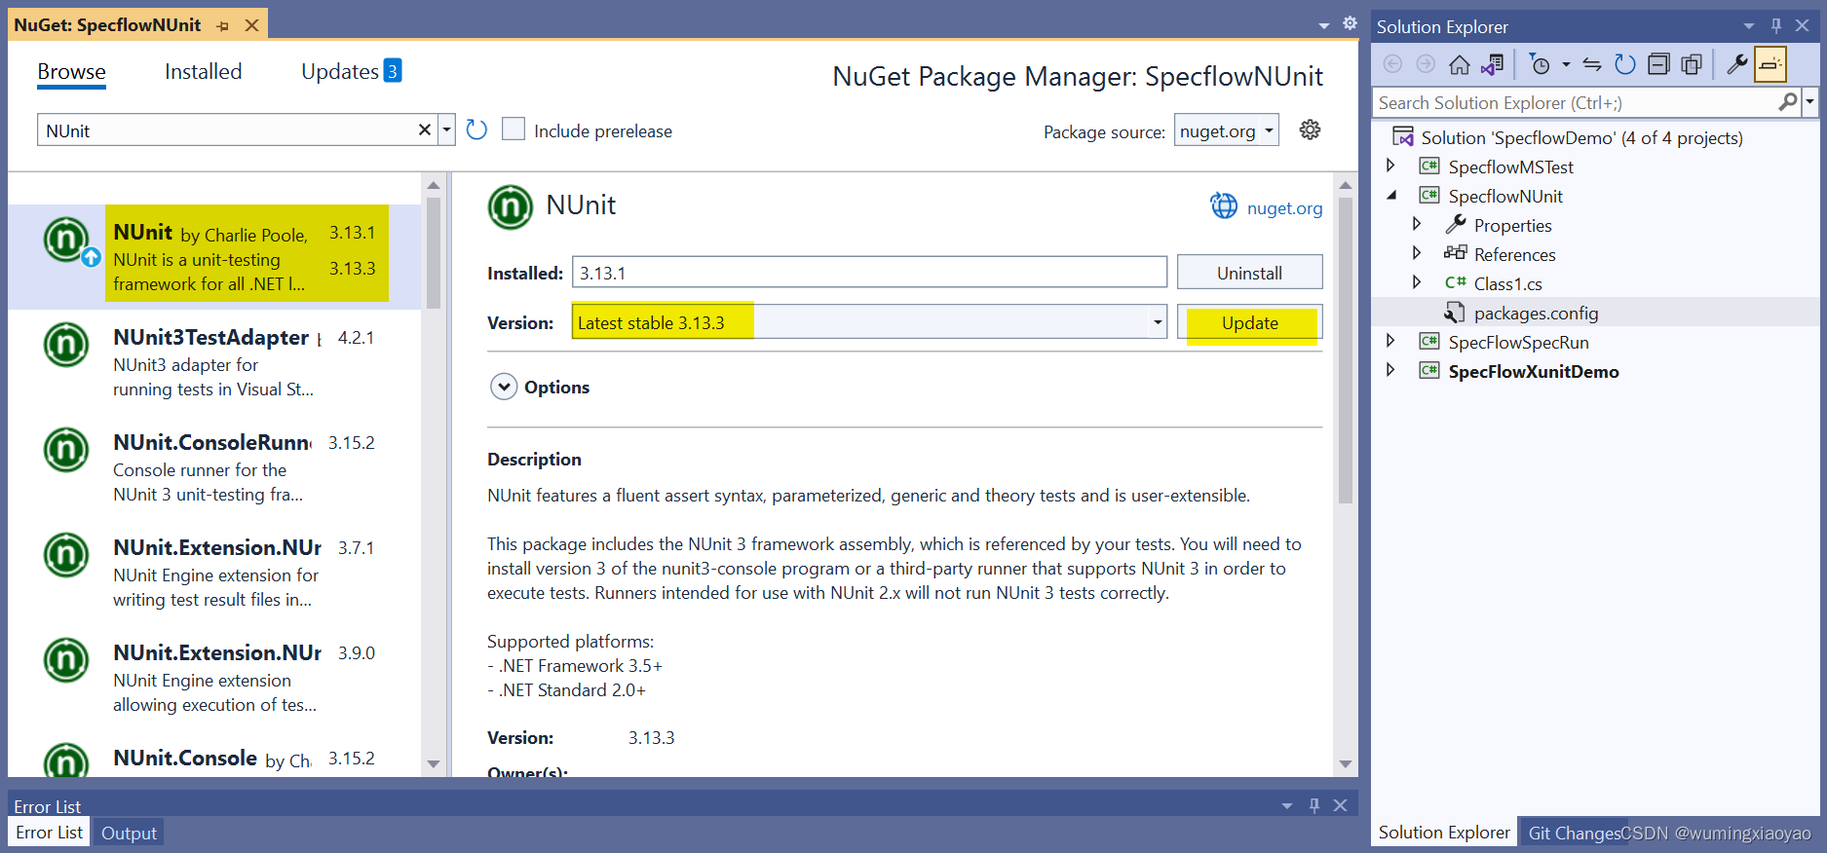This screenshot has width=1827, height=853.
Task: Click the package list scrollbar thumb
Action: (434, 253)
